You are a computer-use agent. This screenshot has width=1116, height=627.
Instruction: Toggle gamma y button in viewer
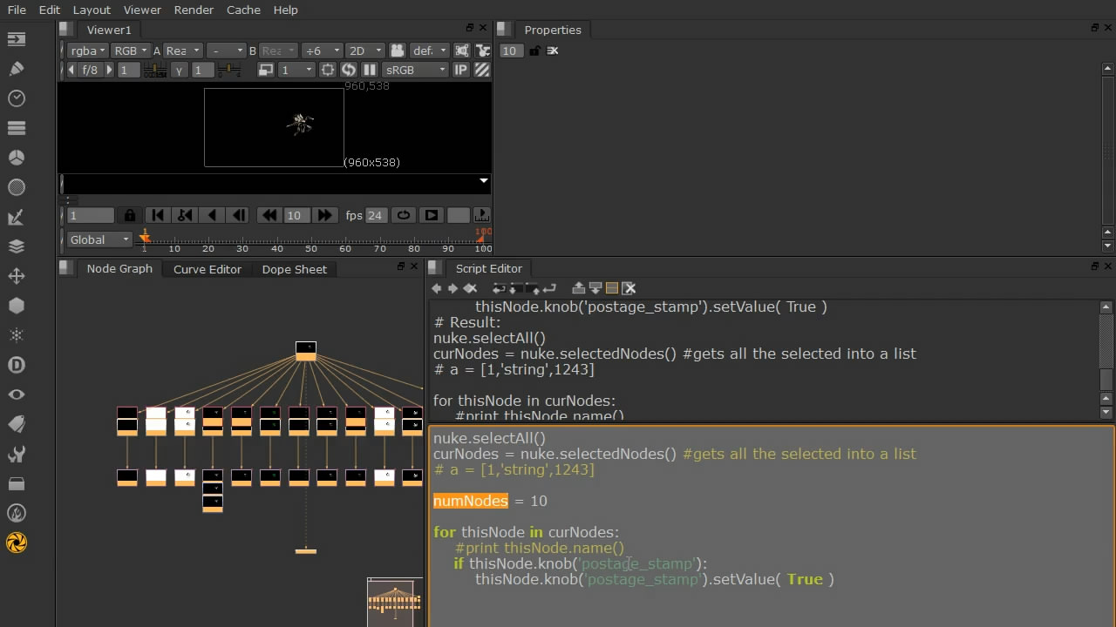(179, 70)
